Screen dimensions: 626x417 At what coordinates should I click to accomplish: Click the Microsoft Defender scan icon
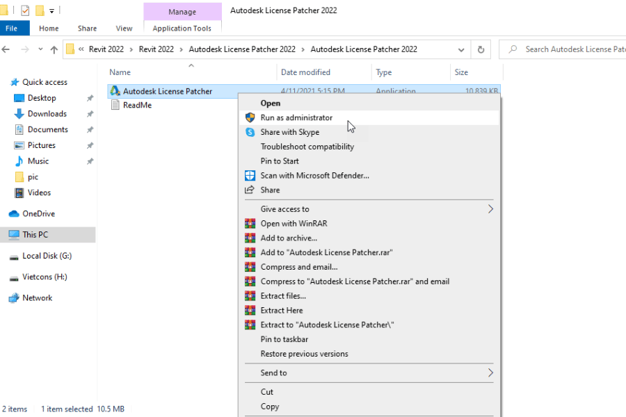(x=250, y=175)
